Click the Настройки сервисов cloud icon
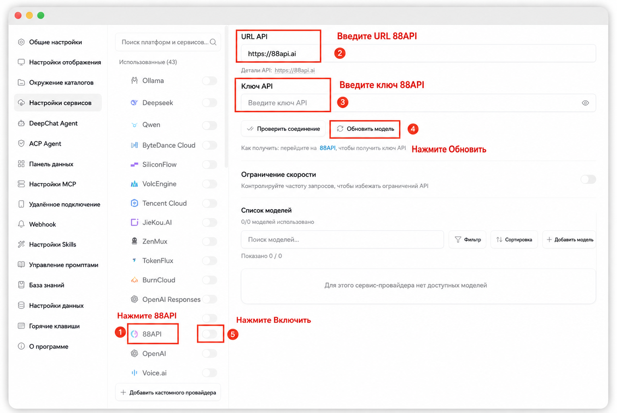Viewport: 617px width, 413px height. click(21, 103)
